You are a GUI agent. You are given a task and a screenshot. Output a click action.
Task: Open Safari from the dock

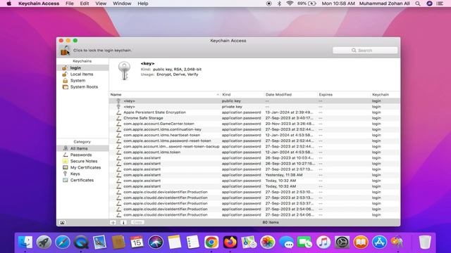pyautogui.click(x=63, y=242)
